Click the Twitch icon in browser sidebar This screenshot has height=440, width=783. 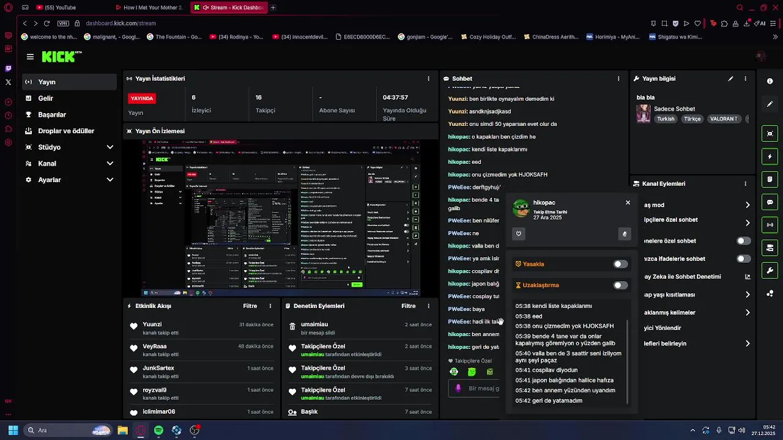[x=8, y=68]
